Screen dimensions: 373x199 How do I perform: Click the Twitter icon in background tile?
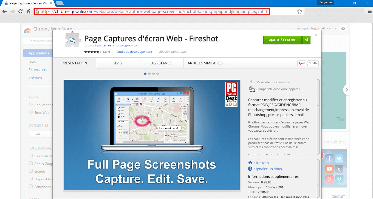[340, 158]
